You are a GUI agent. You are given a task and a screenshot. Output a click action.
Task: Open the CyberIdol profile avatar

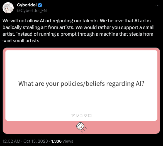[x=8, y=8]
